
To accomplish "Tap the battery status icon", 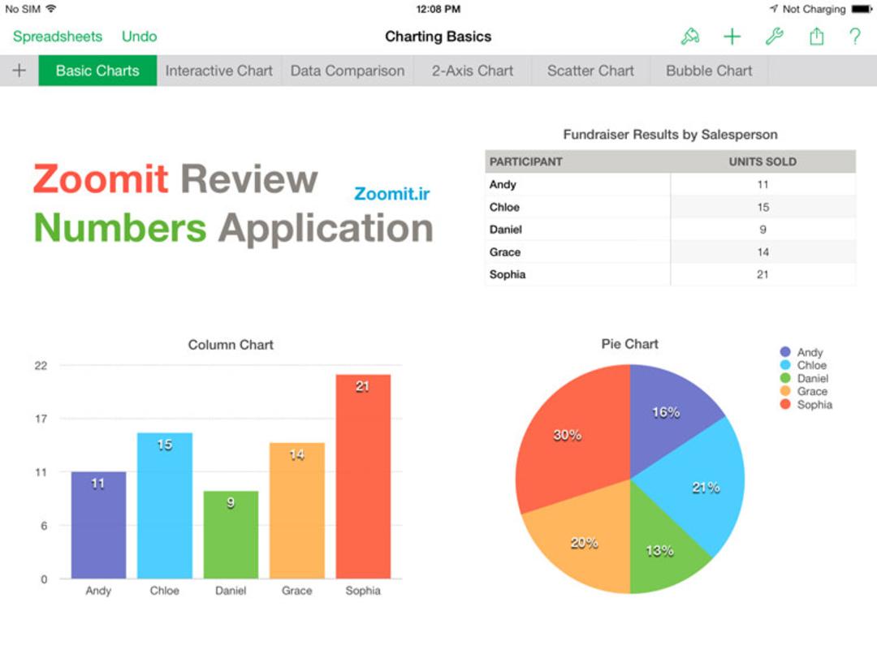I will (x=862, y=9).
